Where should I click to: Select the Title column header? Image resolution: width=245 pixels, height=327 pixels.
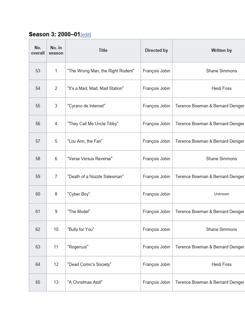coord(103,50)
